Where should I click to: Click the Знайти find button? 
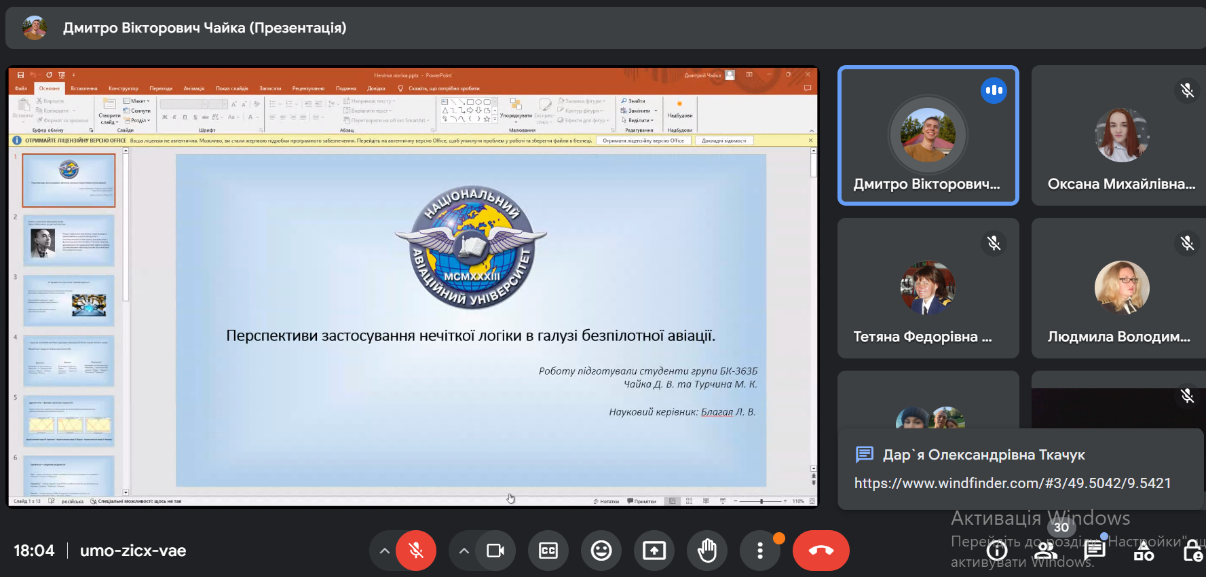coord(634,101)
